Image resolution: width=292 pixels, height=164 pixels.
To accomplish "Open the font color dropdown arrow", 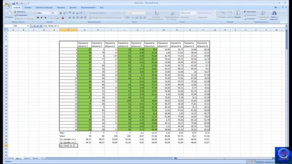I will pos(65,18).
